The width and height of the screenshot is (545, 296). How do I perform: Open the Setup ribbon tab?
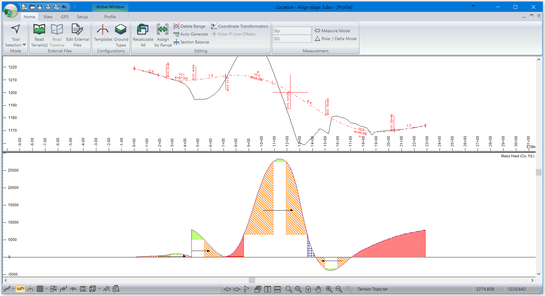coord(82,17)
